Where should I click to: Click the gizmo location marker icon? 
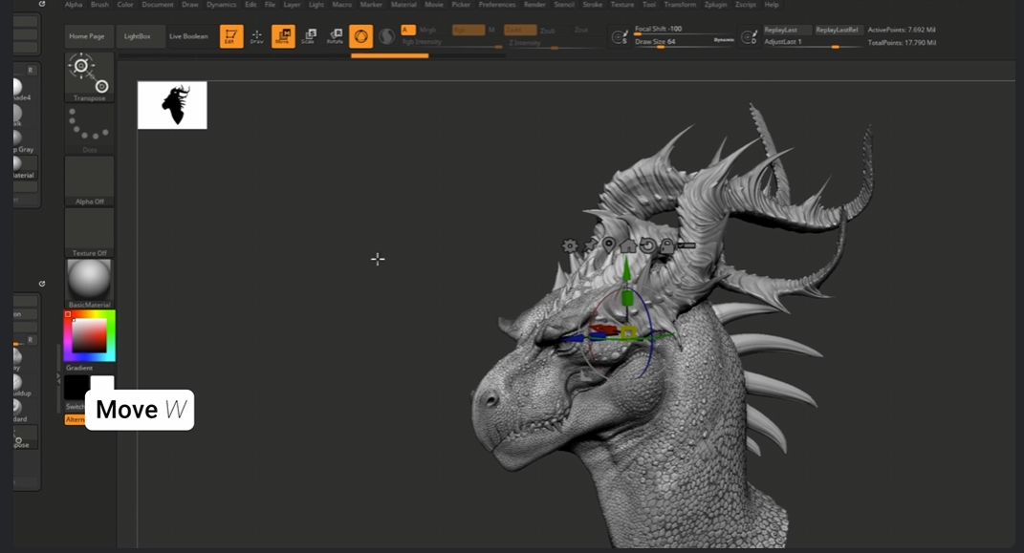tap(609, 245)
